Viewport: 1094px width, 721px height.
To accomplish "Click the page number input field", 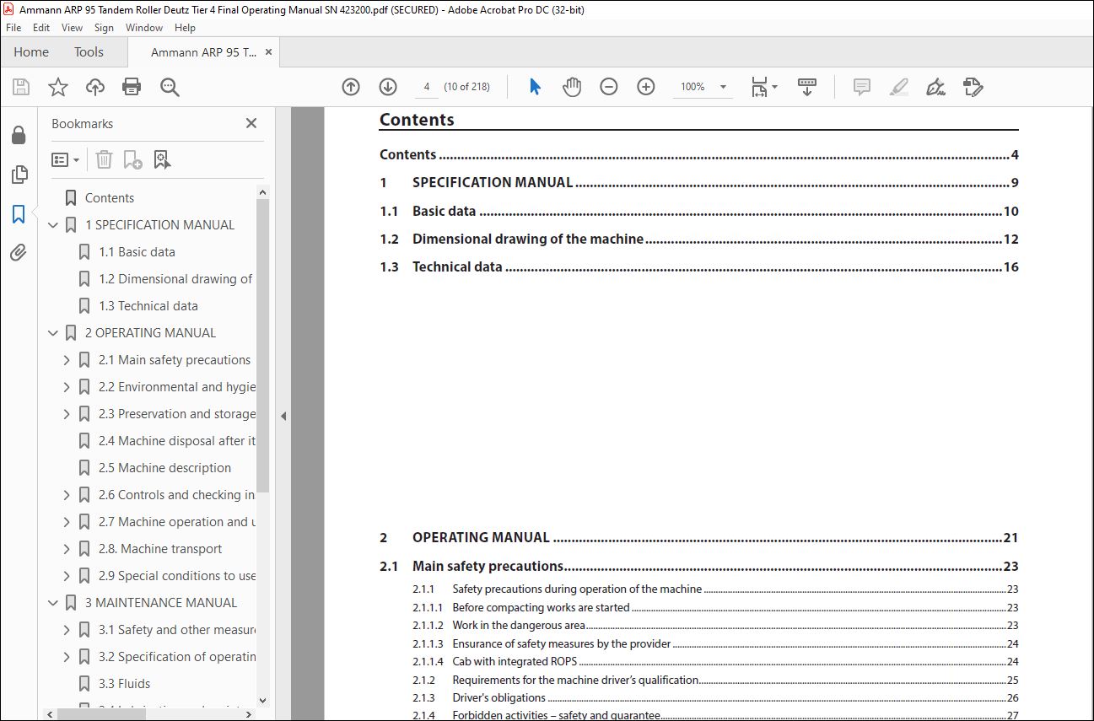I will (427, 87).
